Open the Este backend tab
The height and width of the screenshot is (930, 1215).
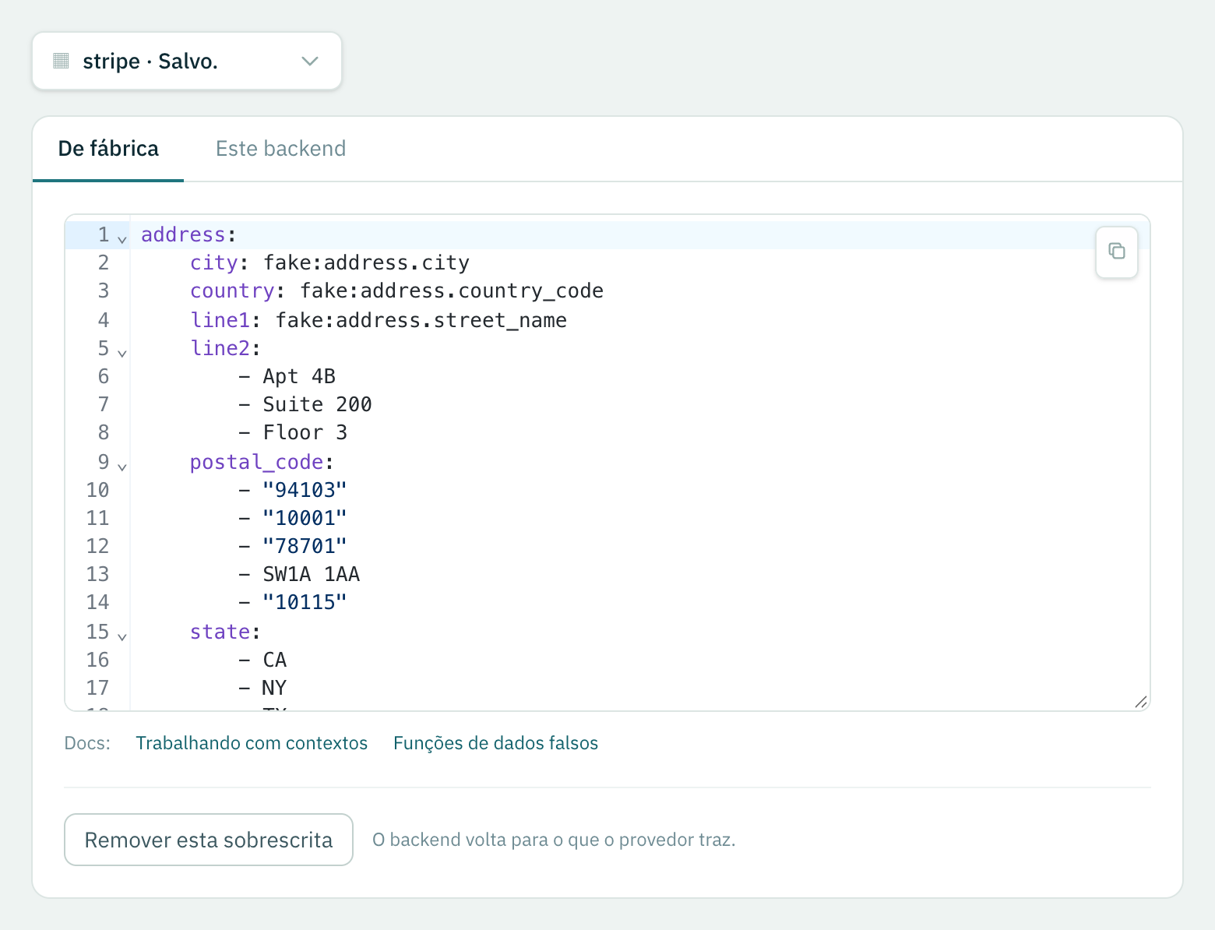pos(280,149)
